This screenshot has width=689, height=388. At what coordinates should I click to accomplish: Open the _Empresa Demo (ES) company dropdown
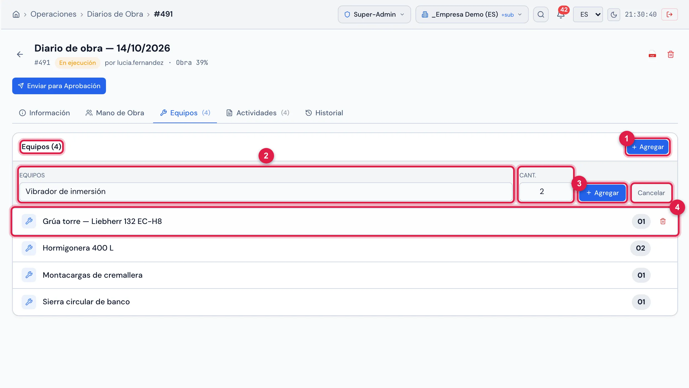tap(472, 14)
